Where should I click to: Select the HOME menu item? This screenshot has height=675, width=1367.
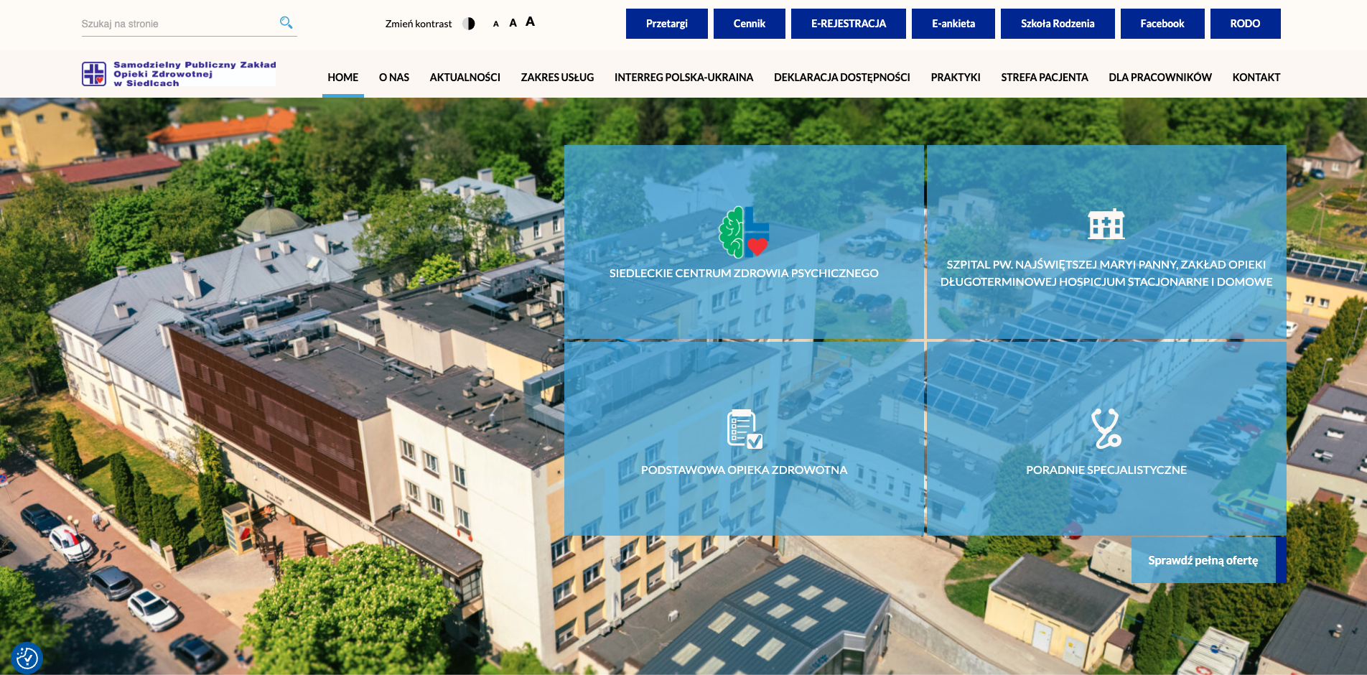343,78
